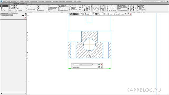Open the Файл menu
This screenshot has width=169, height=95.
4,2
